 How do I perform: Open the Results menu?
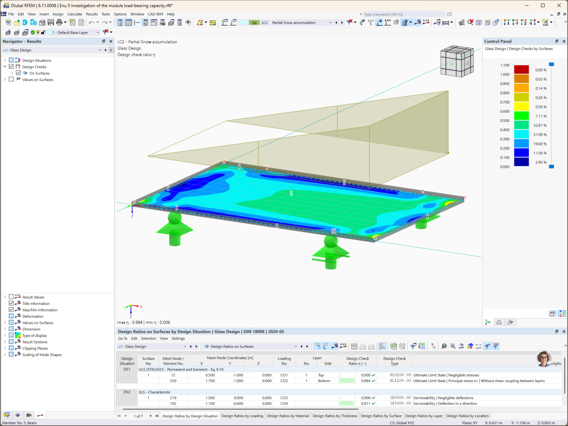(92, 14)
